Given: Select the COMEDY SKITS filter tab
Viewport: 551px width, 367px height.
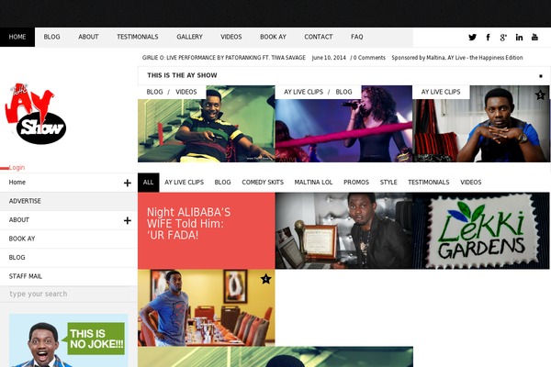Looking at the screenshot, I should point(263,183).
